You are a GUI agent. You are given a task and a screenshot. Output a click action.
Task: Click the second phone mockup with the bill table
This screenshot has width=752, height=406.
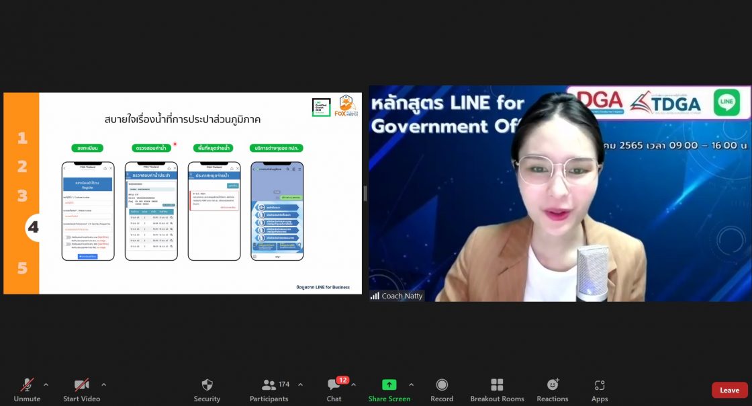(151, 211)
